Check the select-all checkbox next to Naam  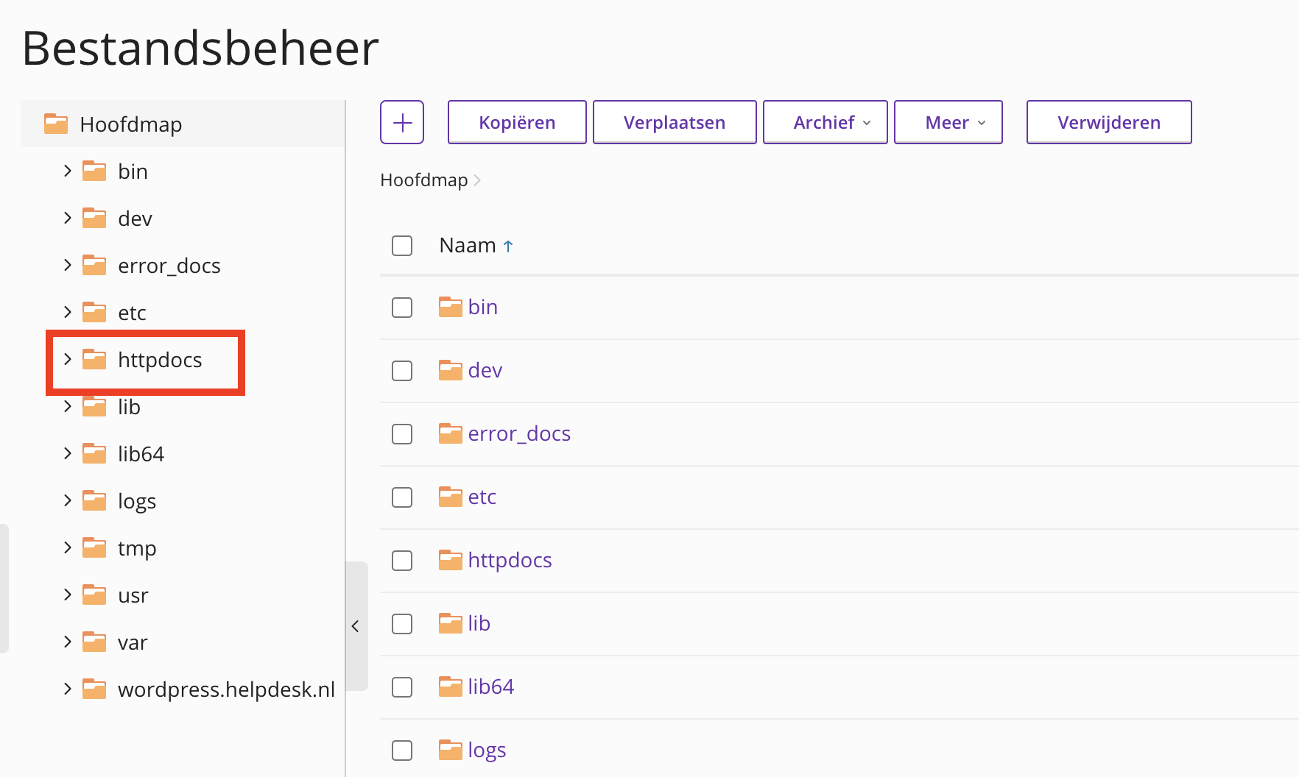pos(402,246)
